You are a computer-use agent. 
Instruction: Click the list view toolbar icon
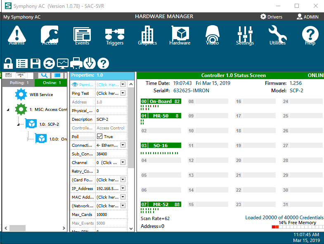coord(22,63)
